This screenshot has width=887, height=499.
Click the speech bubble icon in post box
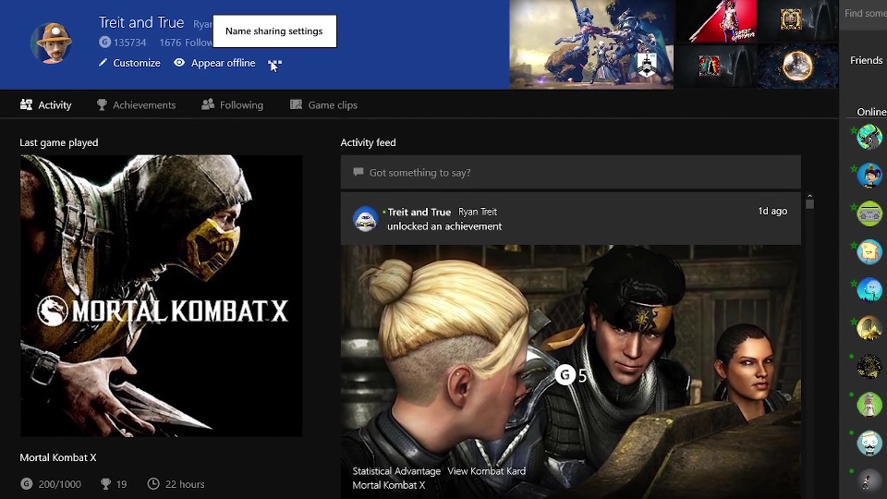[x=358, y=172]
